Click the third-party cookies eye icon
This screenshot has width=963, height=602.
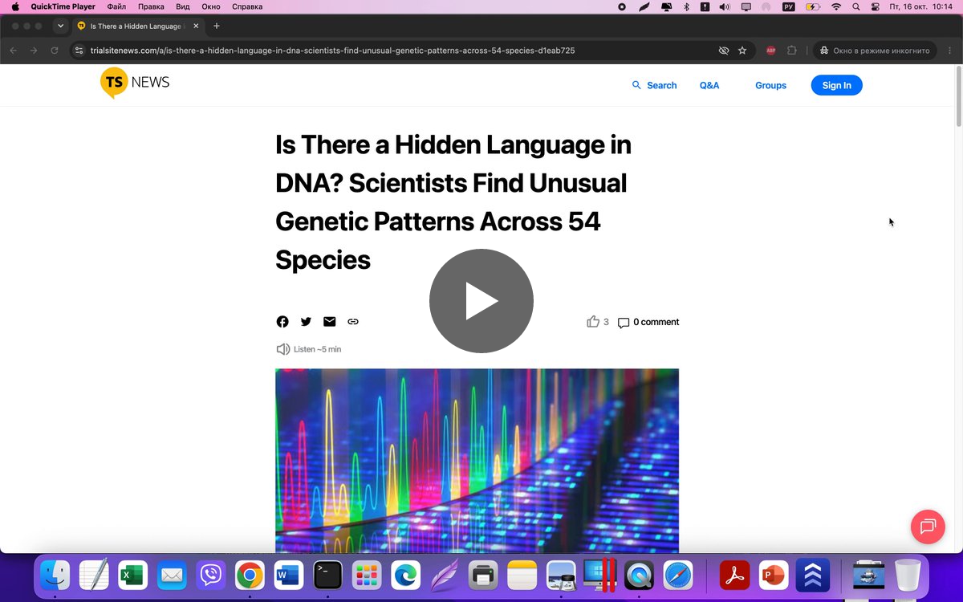(723, 51)
